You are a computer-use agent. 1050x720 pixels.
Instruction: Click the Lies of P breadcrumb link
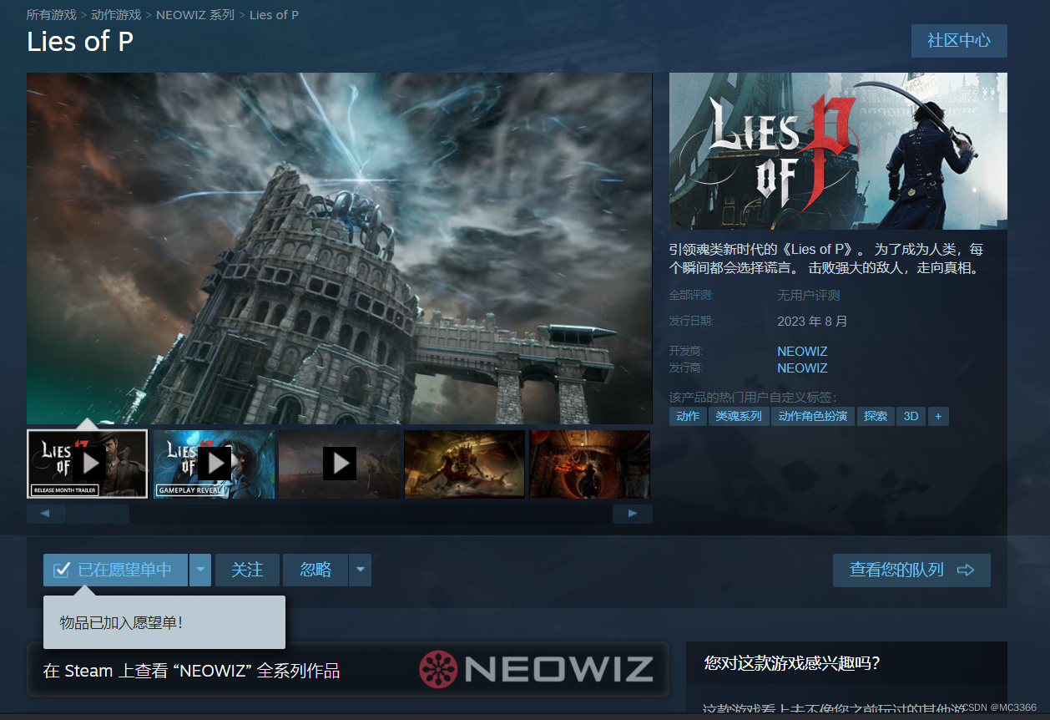tap(274, 15)
